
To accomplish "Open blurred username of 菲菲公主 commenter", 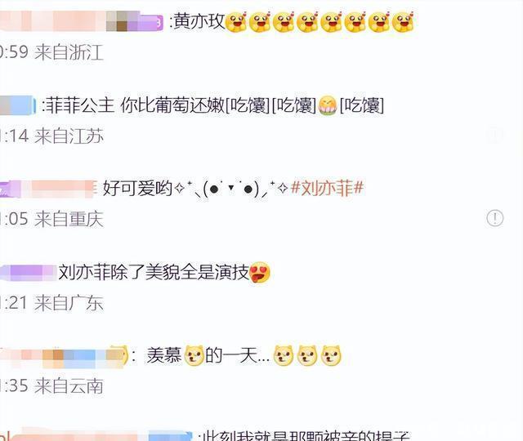I will coord(18,105).
